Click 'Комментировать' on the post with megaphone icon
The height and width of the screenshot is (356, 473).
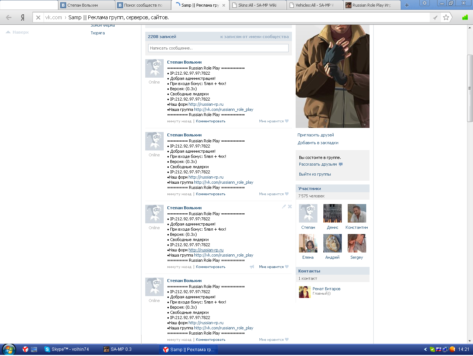(211, 267)
